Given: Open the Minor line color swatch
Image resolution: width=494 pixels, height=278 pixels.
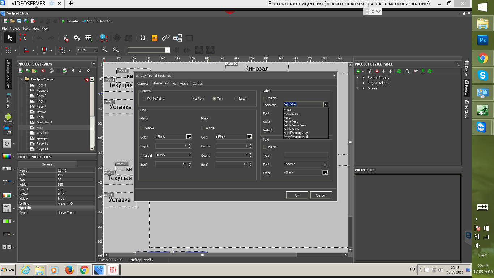Looking at the screenshot, I should coord(249,137).
